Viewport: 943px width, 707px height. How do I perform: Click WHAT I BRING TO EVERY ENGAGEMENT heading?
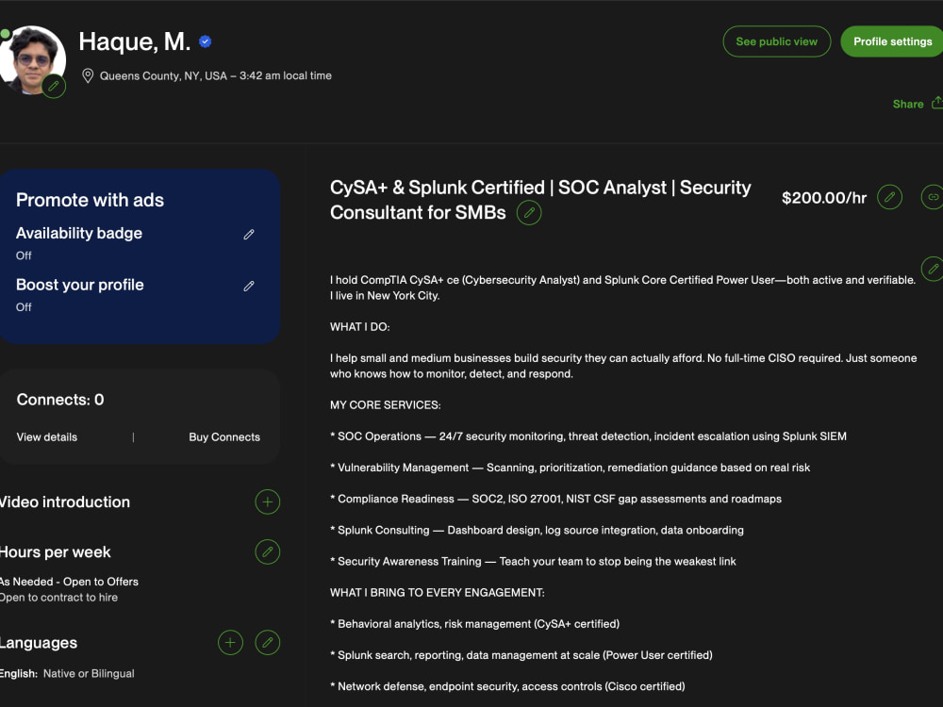[x=438, y=593]
